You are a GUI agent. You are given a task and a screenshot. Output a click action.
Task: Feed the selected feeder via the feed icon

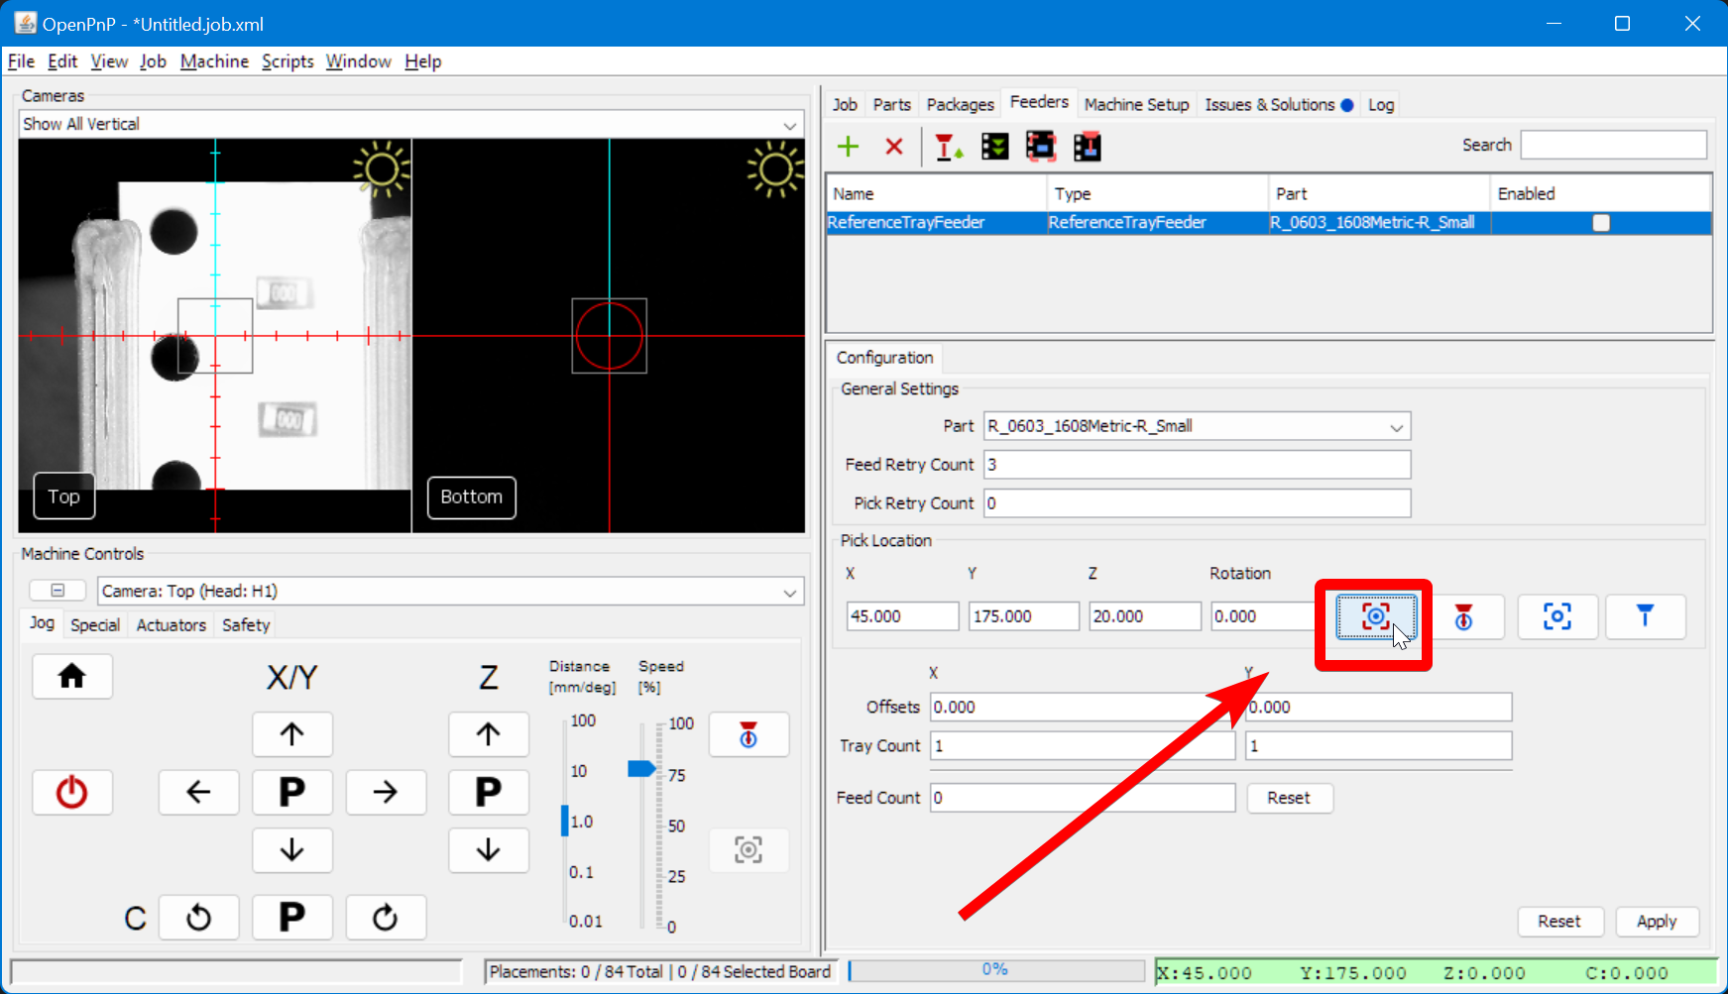pyautogui.click(x=947, y=146)
